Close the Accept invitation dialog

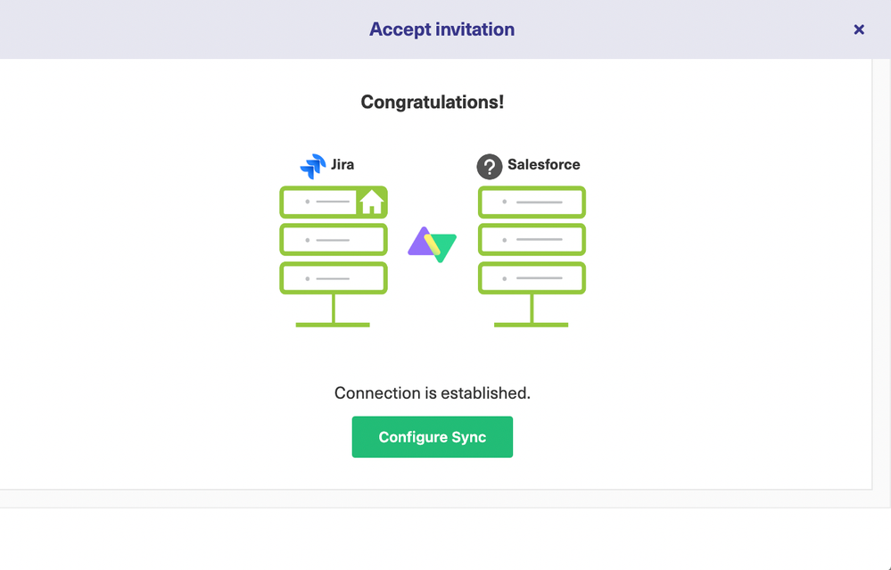coord(859,29)
